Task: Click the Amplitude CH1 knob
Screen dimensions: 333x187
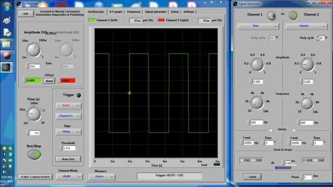Action: tap(33, 50)
